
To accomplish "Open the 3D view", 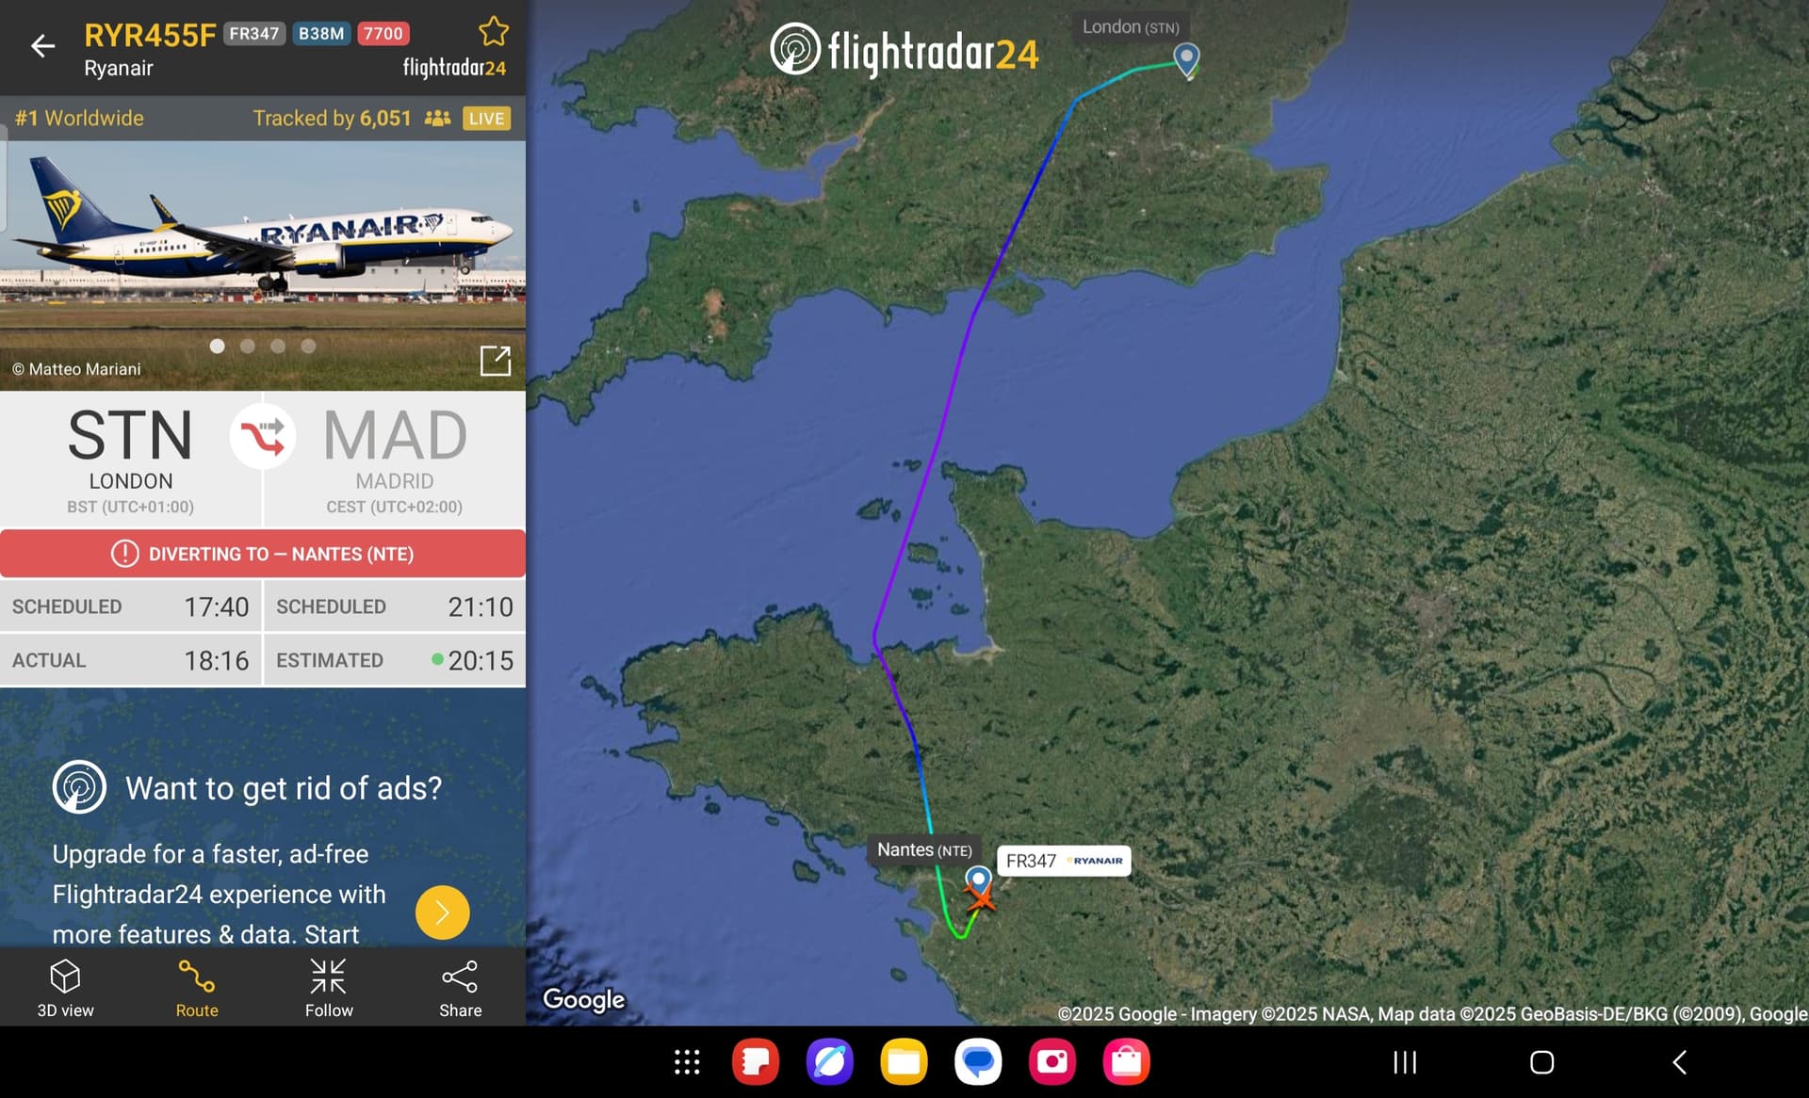I will [65, 988].
